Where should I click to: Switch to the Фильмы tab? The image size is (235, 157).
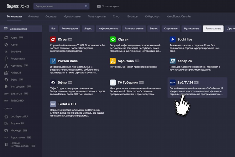(x=34, y=17)
